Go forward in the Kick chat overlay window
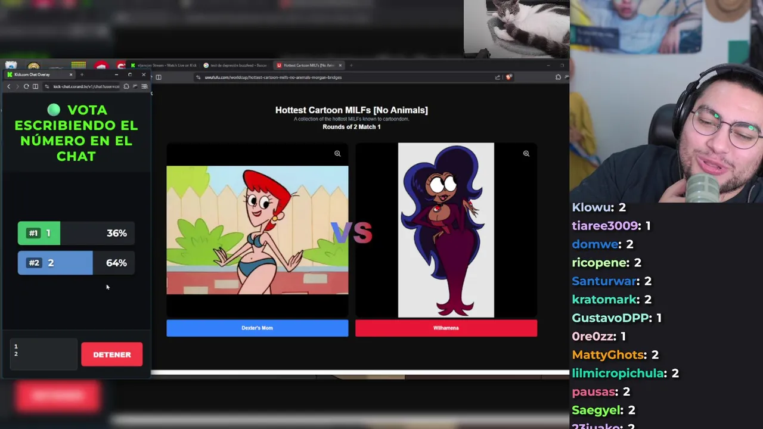 pos(17,86)
